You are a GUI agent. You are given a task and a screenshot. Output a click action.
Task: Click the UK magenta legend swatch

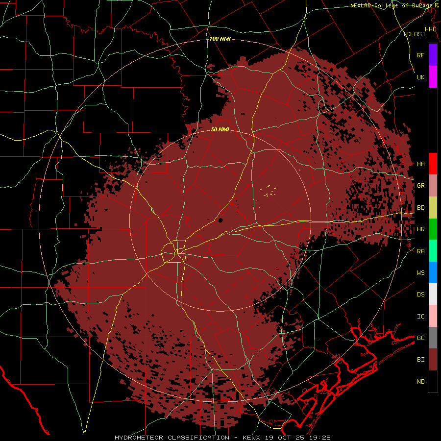(x=433, y=77)
